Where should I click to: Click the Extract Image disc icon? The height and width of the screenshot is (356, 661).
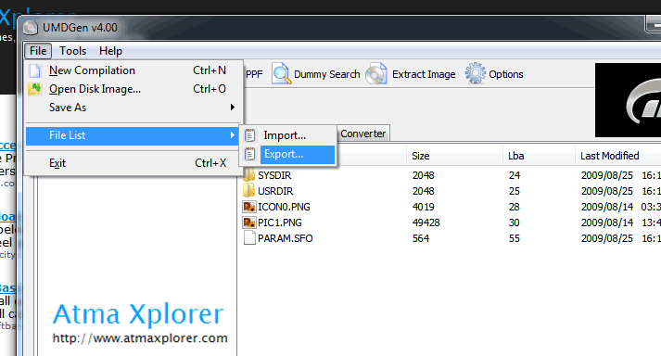376,74
